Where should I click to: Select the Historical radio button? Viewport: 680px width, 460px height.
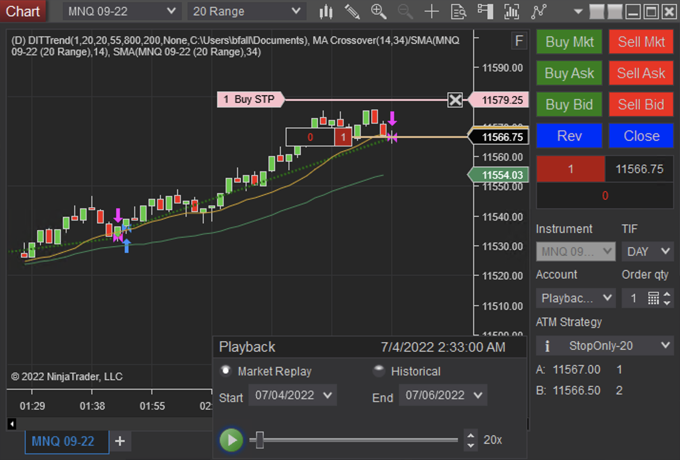tap(379, 371)
